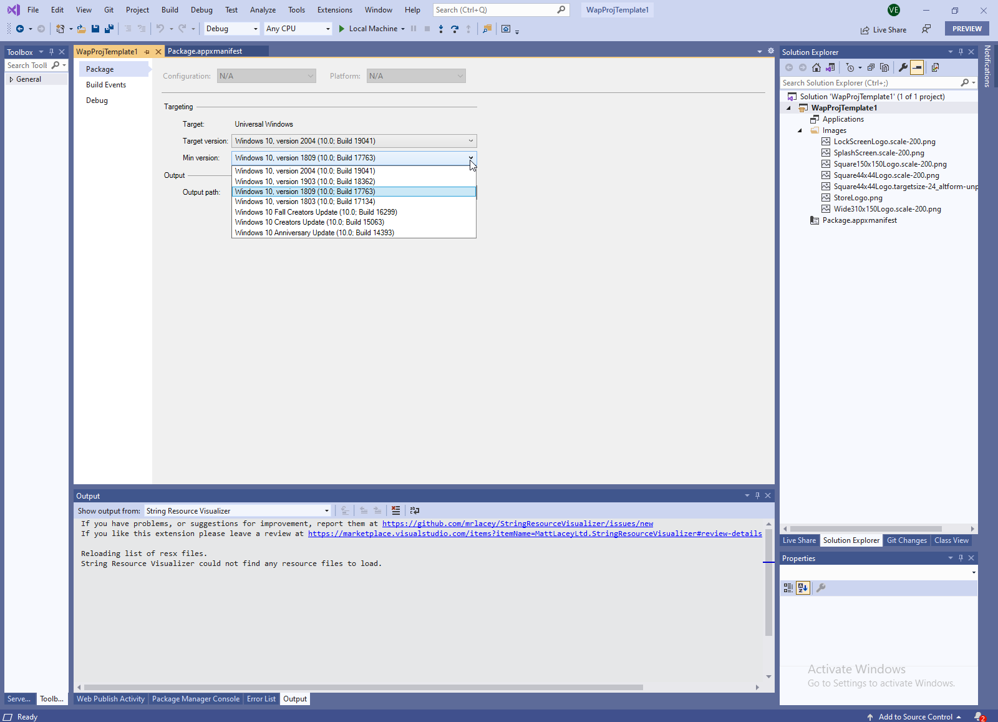
Task: Toggle pin on WapProjTemplate1 document tab
Action: [147, 52]
